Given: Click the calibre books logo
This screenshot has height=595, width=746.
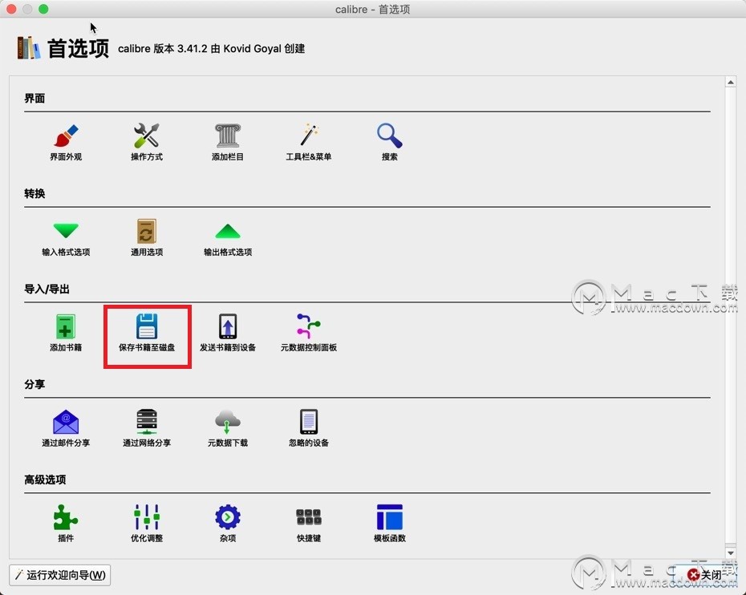Looking at the screenshot, I should [x=29, y=48].
